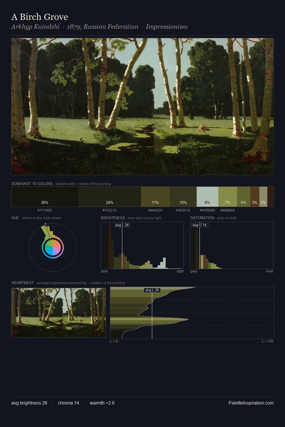The image size is (285, 427).
Task: Click the chroma 14 footer stat
Action: [x=68, y=403]
